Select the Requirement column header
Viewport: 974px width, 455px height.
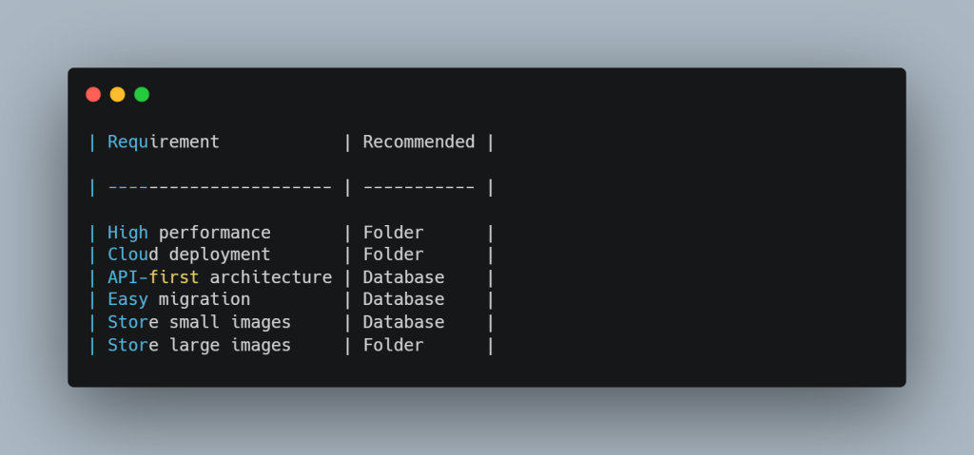pos(164,142)
